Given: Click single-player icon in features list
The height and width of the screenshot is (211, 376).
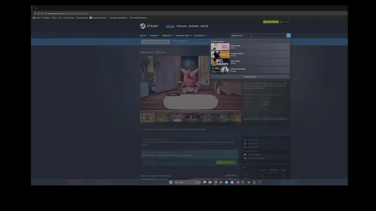Looking at the screenshot, I should click(x=245, y=140).
